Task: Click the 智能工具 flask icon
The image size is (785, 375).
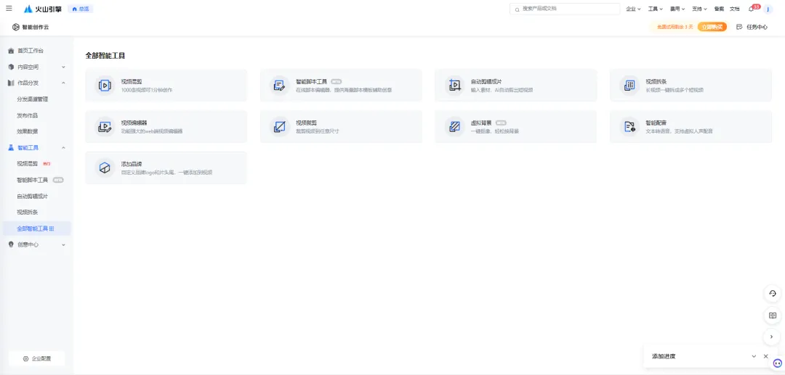Action: tap(11, 148)
